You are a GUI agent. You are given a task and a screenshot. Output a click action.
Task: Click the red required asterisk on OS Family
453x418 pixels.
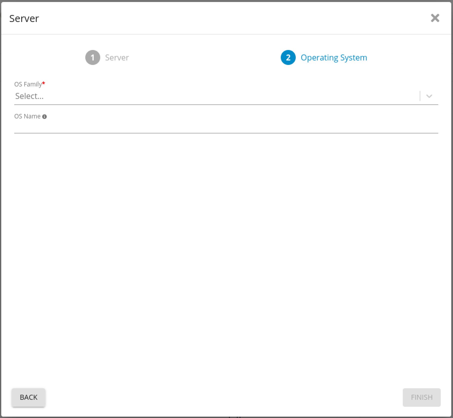(x=44, y=83)
